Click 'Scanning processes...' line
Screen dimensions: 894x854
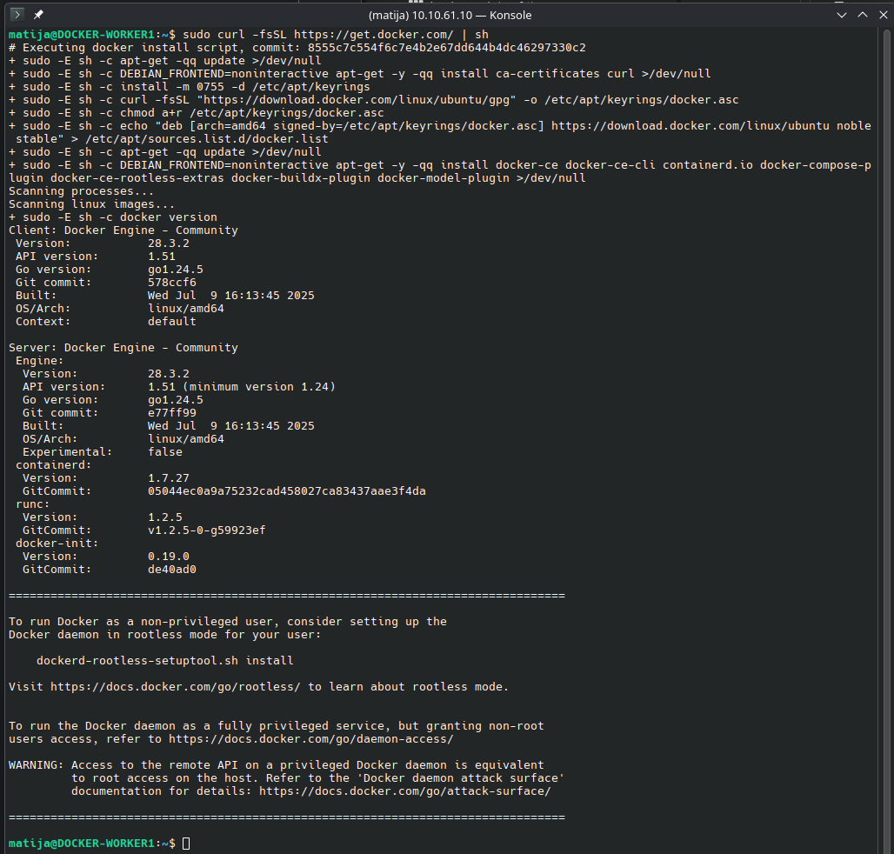(x=81, y=191)
